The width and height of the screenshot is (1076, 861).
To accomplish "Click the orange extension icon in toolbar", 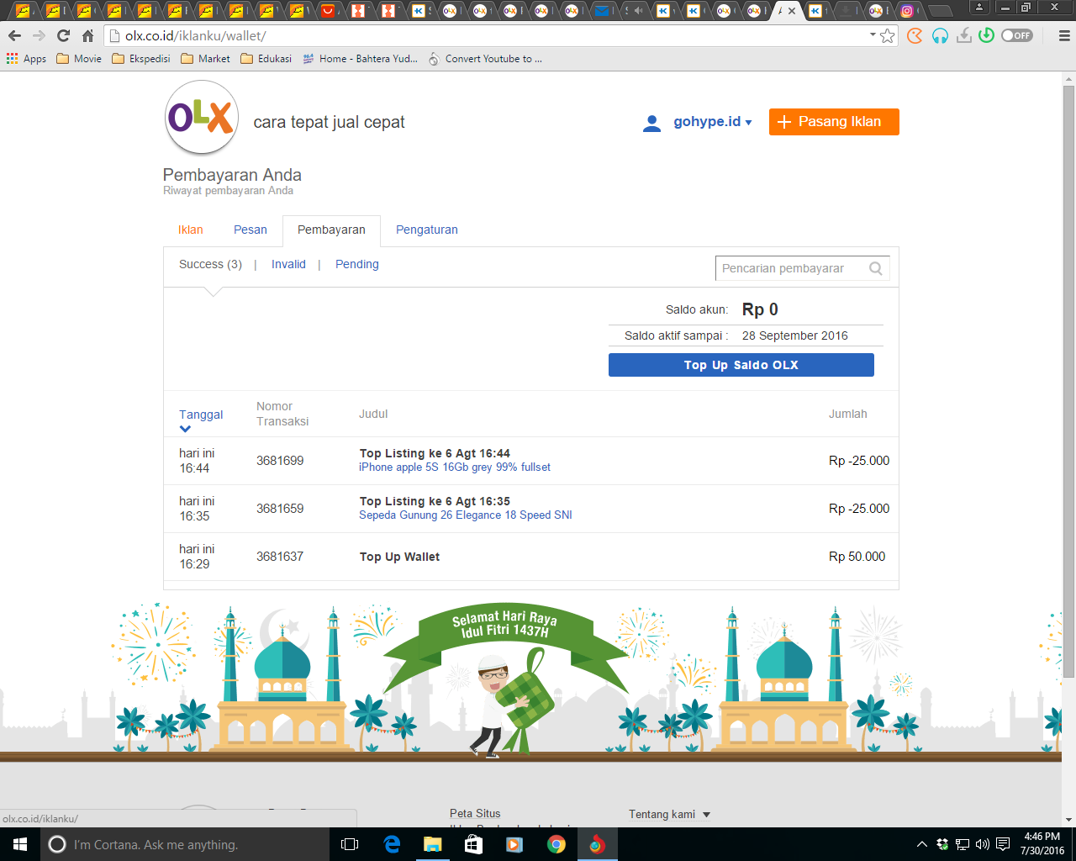I will coord(915,35).
